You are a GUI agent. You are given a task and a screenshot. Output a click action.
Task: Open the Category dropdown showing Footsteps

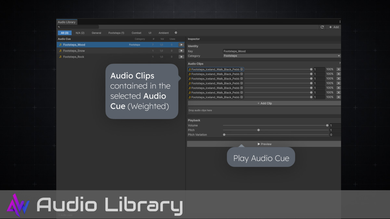(x=282, y=56)
